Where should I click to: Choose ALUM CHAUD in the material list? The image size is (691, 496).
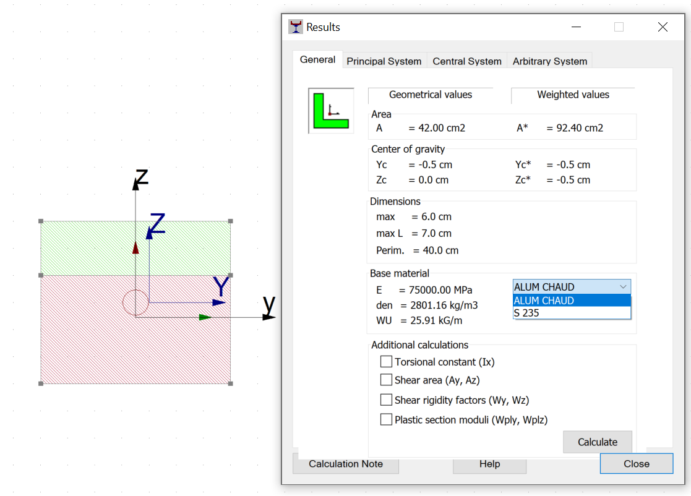tap(572, 301)
